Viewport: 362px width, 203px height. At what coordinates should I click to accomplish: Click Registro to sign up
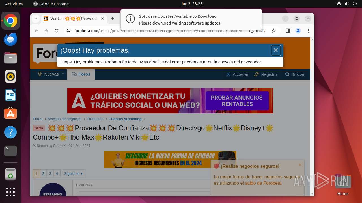(266, 74)
